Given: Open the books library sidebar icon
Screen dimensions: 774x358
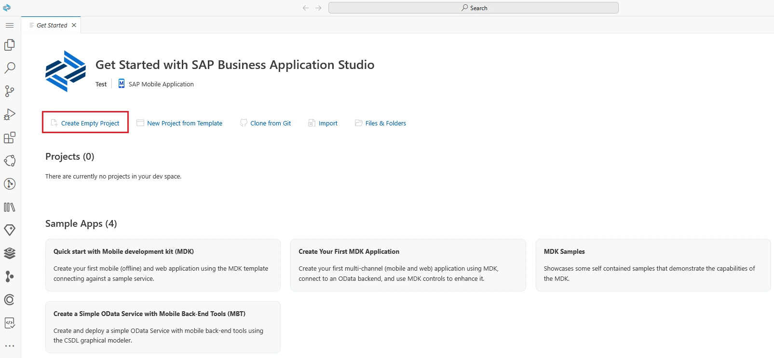Looking at the screenshot, I should tap(10, 207).
